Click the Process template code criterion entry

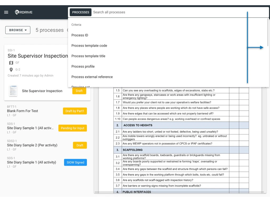[89, 46]
